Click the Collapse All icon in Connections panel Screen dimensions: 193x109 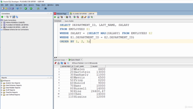click(17, 17)
